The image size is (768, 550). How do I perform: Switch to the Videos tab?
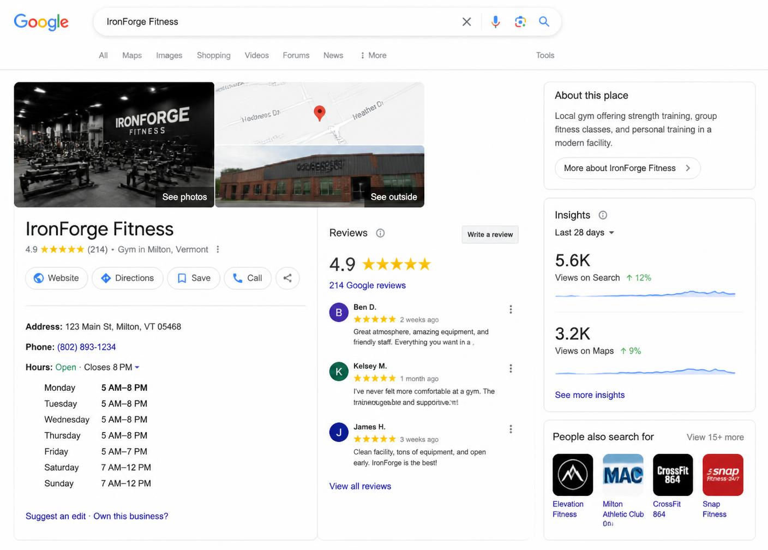click(257, 55)
